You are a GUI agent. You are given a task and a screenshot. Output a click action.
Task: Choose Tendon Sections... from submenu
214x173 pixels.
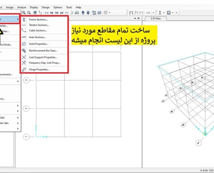pos(44,25)
